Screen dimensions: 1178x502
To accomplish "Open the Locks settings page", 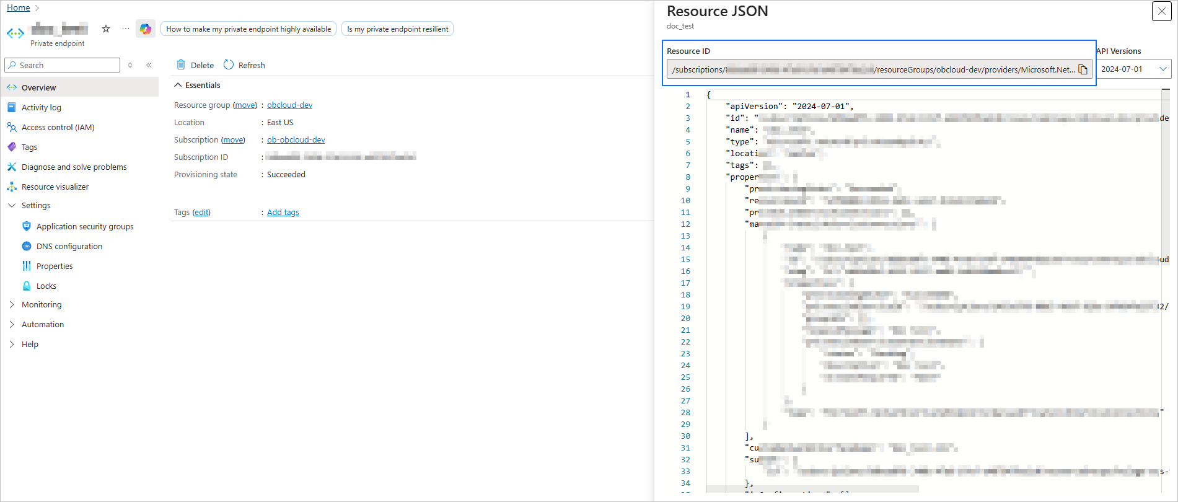I will [46, 286].
